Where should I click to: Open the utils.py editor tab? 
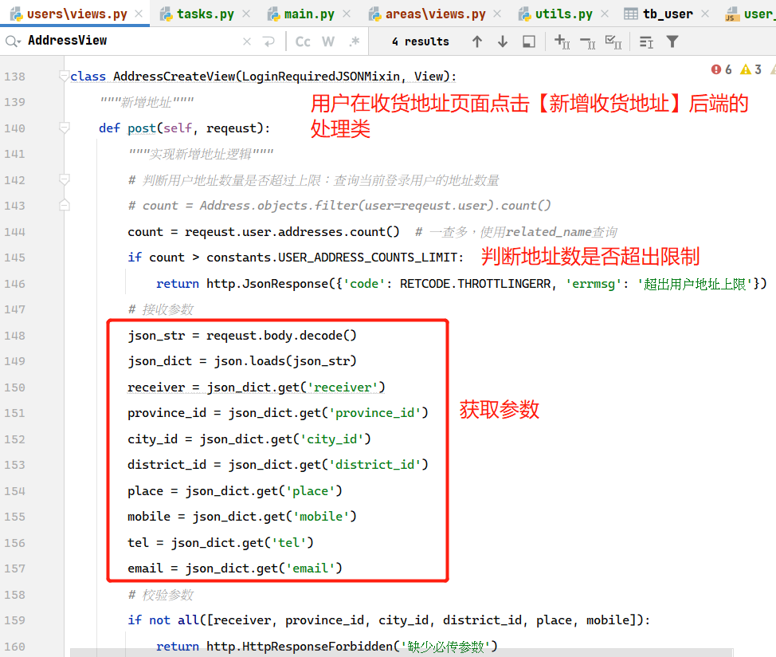point(563,14)
